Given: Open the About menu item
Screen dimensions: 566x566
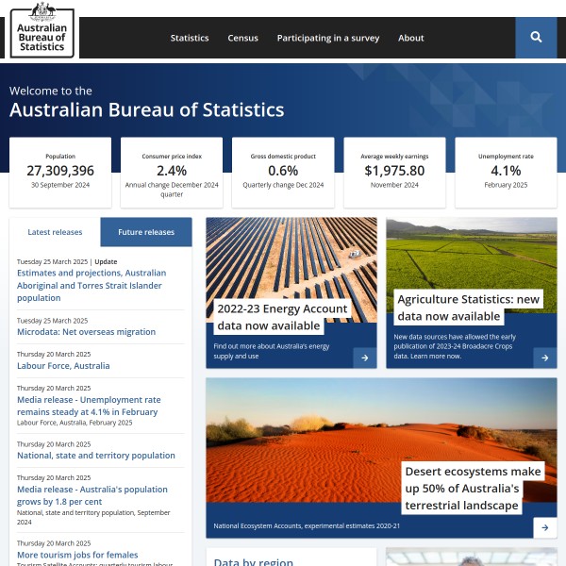Looking at the screenshot, I should (410, 39).
